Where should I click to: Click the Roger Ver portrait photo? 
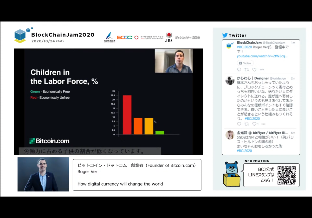(x=43, y=174)
